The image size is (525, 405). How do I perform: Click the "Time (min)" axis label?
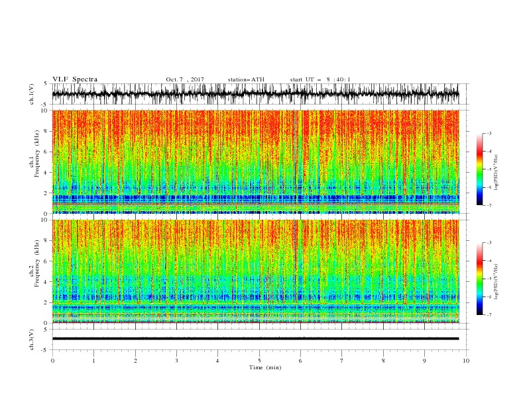265,367
